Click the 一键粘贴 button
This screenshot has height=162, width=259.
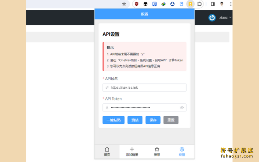click(113, 120)
